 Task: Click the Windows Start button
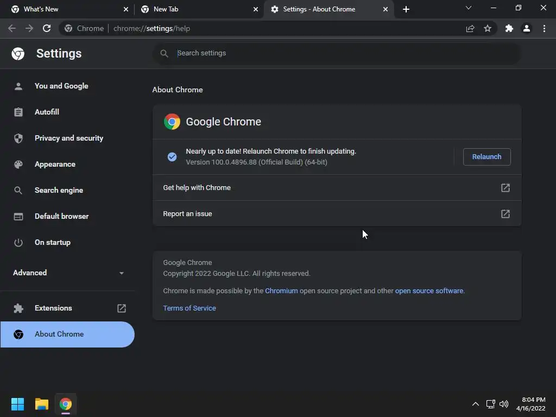[x=18, y=404]
